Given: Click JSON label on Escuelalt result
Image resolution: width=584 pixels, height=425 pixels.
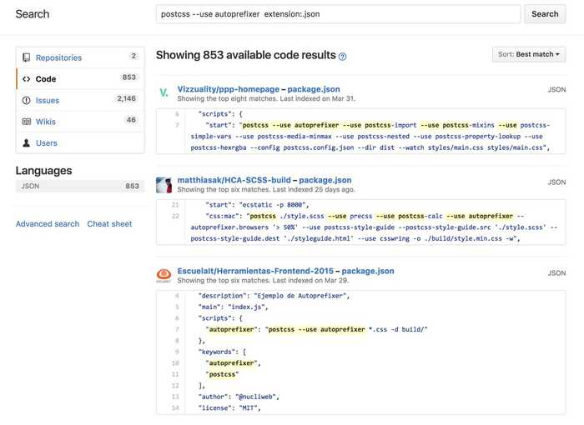Looking at the screenshot, I should 556,273.
